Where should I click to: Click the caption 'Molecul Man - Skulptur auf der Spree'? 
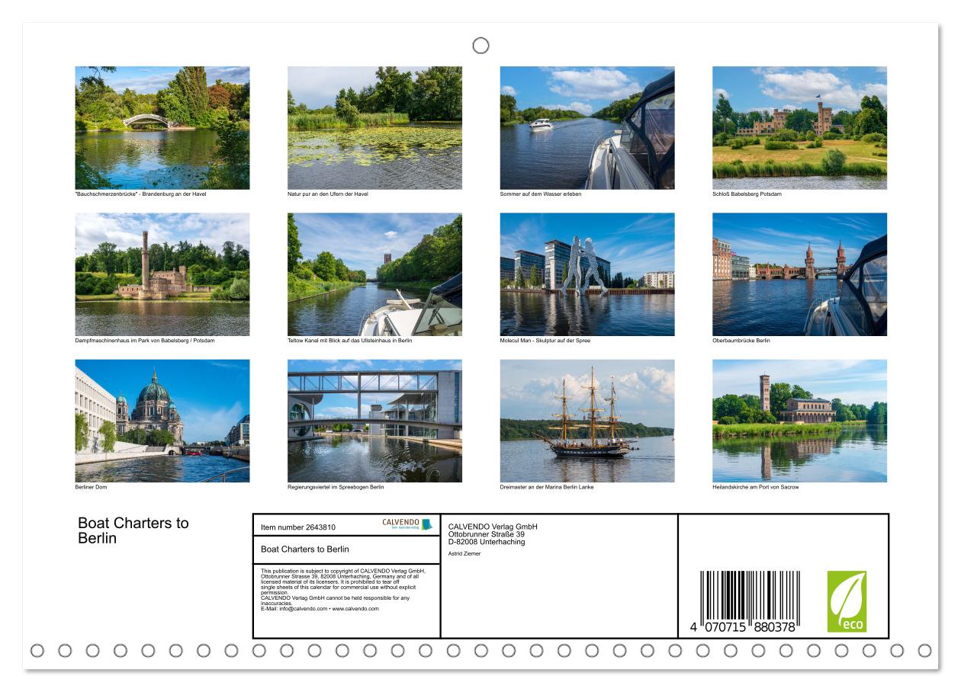coord(545,341)
